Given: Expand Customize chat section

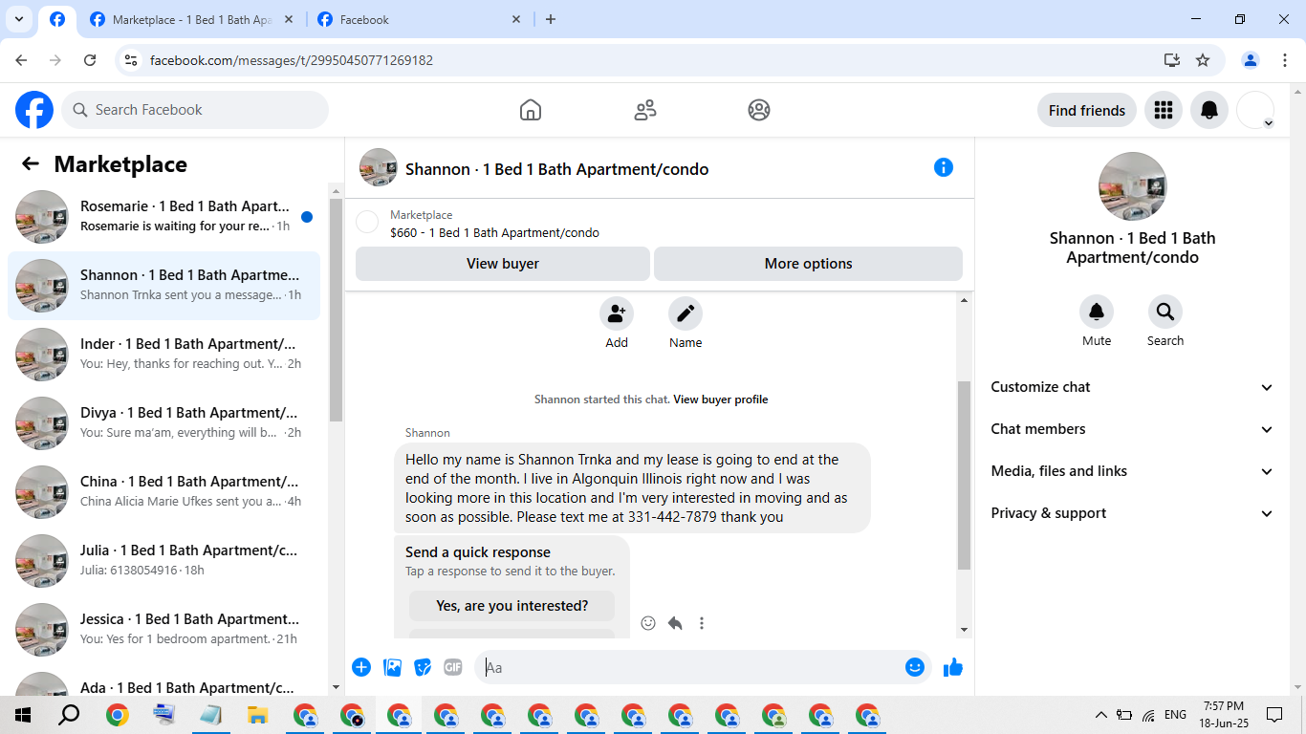Looking at the screenshot, I should (1132, 387).
